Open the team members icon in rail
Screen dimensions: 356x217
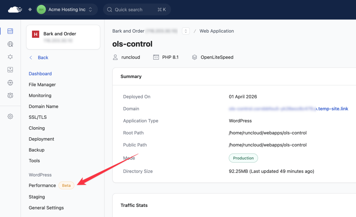tap(10, 95)
